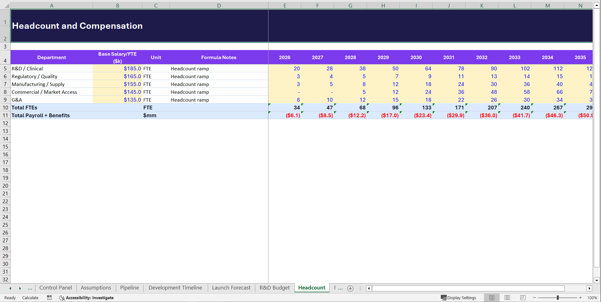Screen dimensions: 601x302
Task: Open Accessibility: Investigate checker
Action: (x=86, y=298)
